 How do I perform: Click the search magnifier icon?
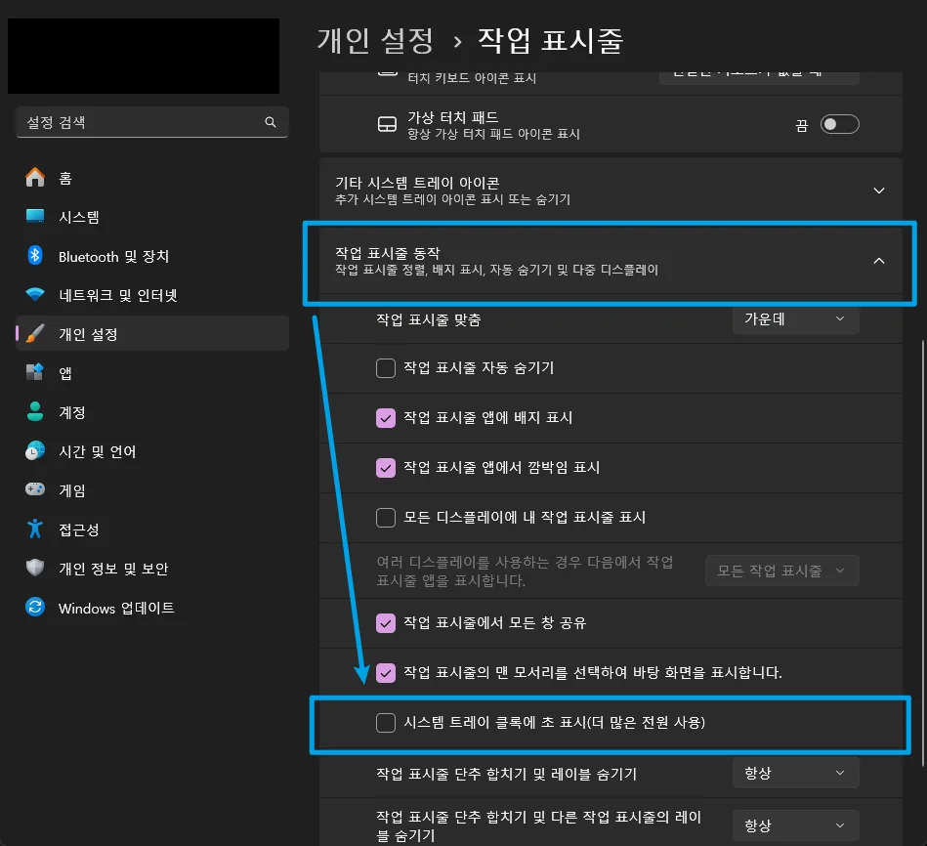[271, 122]
